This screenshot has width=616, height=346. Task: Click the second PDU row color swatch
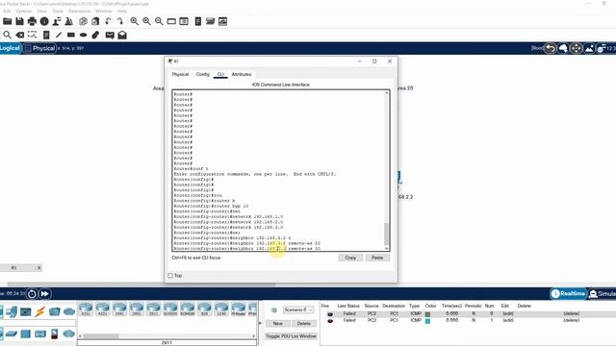tap(427, 321)
